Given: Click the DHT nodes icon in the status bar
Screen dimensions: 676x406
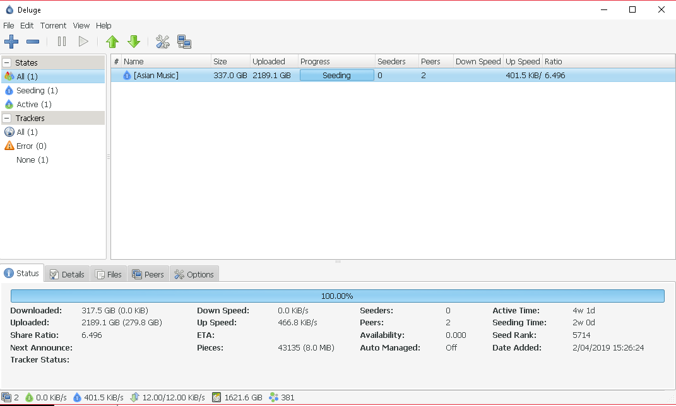Looking at the screenshot, I should coord(273,397).
